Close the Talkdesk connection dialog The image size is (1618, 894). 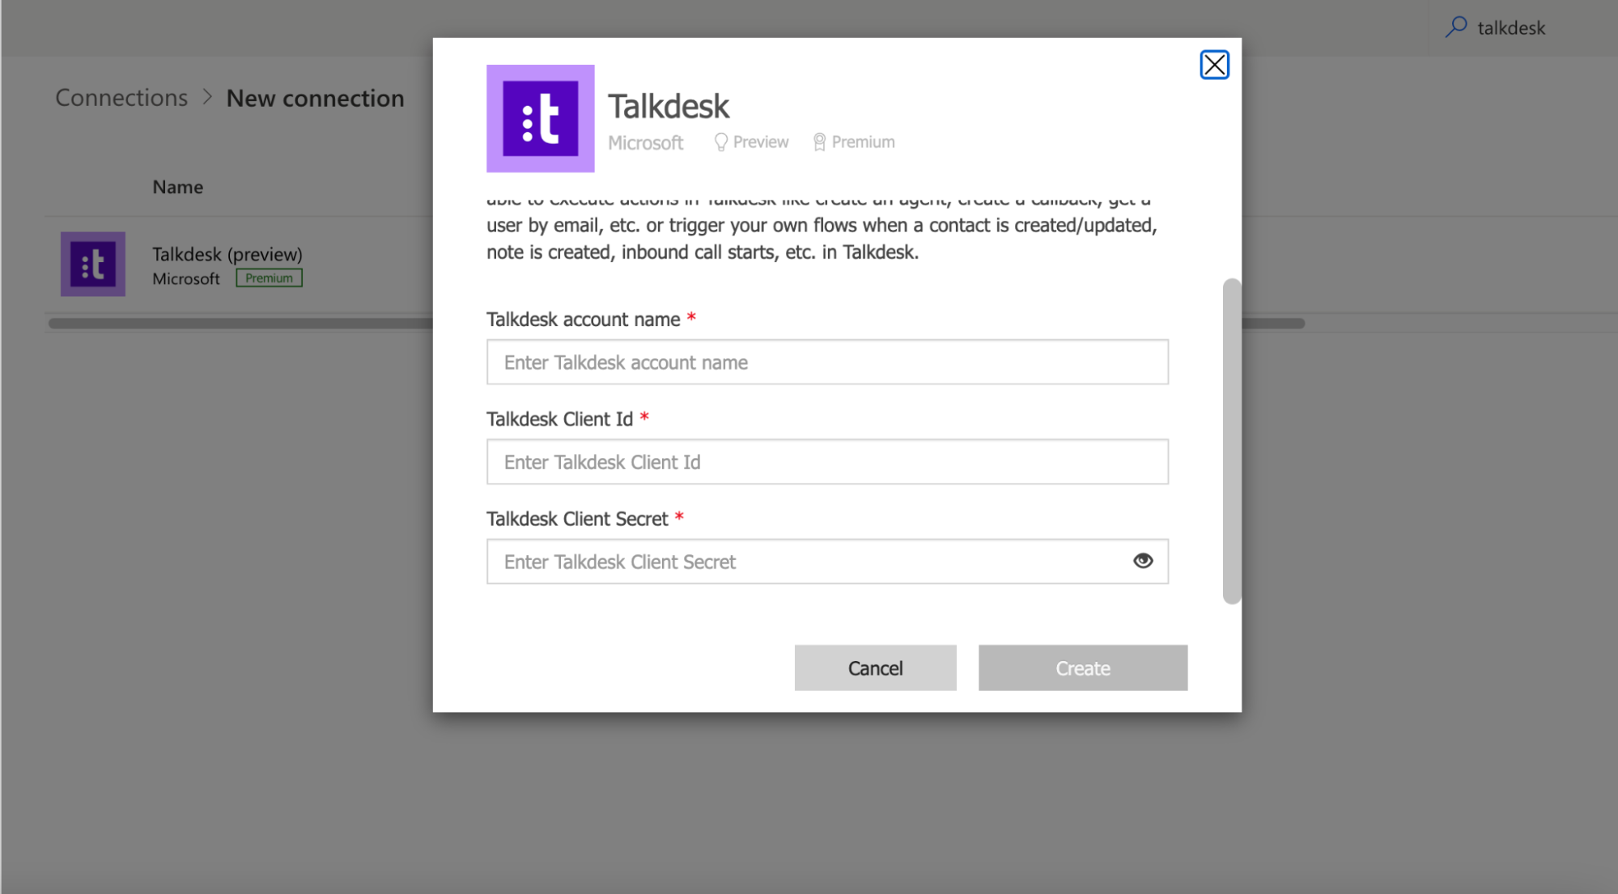[x=1214, y=65]
